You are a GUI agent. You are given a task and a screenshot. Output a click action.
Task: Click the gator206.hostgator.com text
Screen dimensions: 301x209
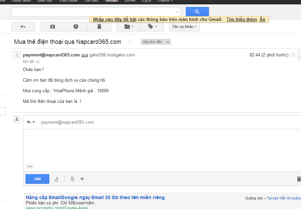112,55
